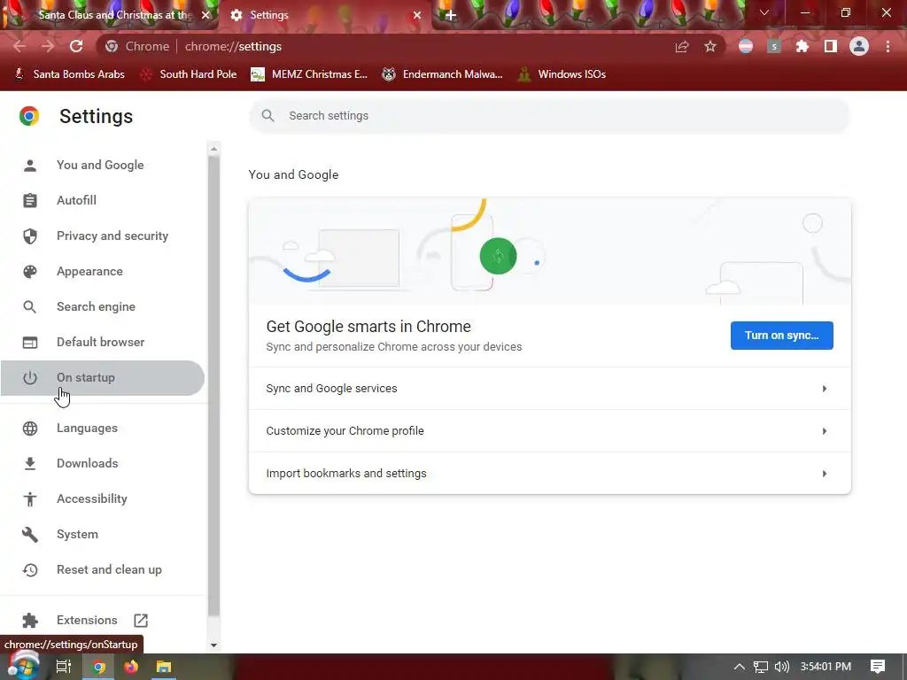Click the browser forward arrow
The image size is (907, 680).
pyautogui.click(x=48, y=46)
